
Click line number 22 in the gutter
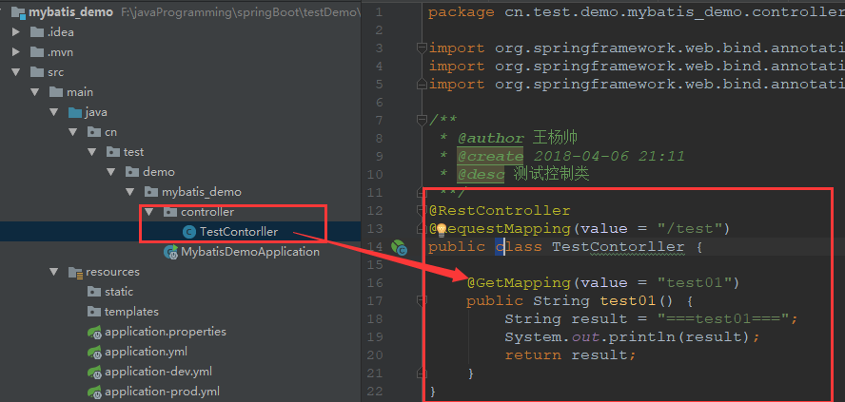point(377,392)
